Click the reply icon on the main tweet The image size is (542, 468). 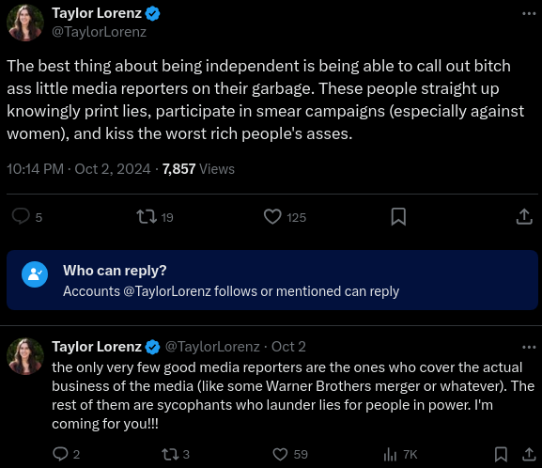click(x=21, y=216)
